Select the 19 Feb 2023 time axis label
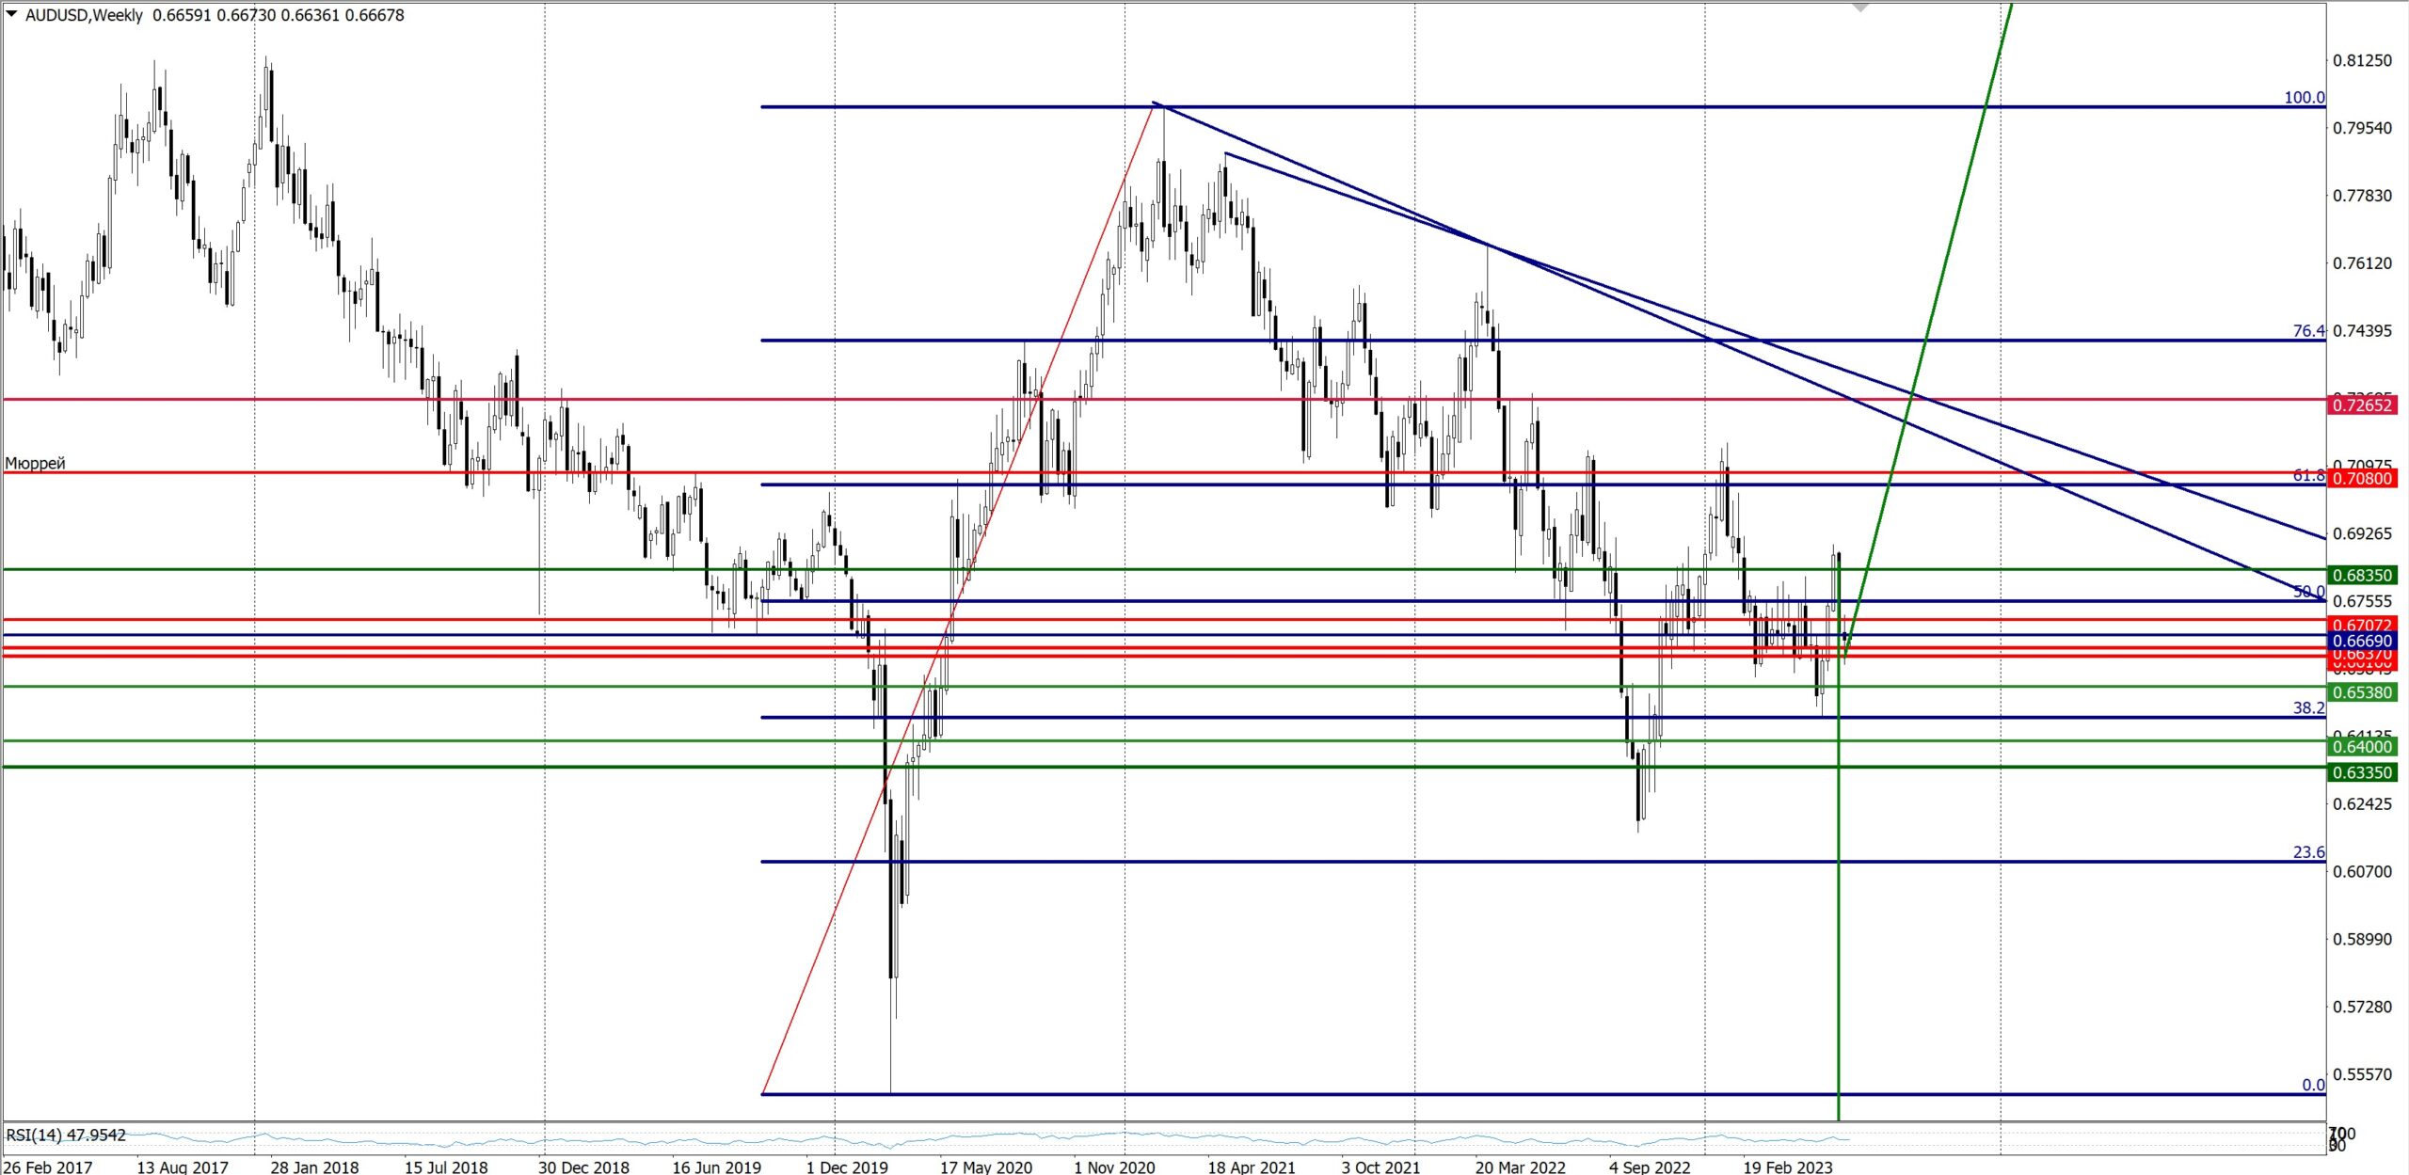 click(1787, 1167)
